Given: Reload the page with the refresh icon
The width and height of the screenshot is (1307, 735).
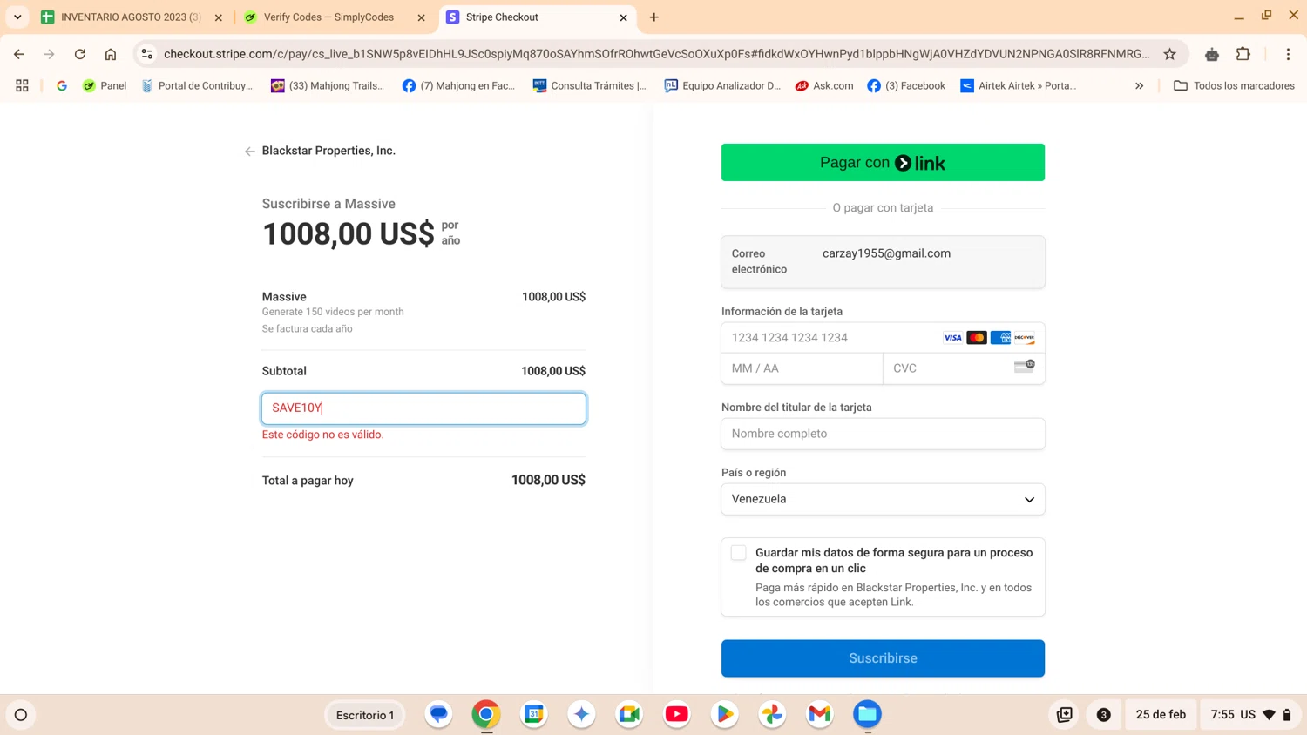Looking at the screenshot, I should pyautogui.click(x=80, y=54).
